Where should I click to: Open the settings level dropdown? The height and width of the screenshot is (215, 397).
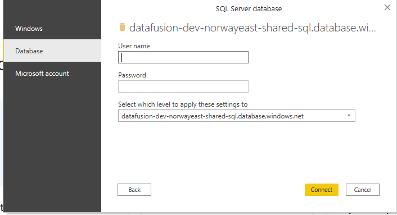click(237, 116)
